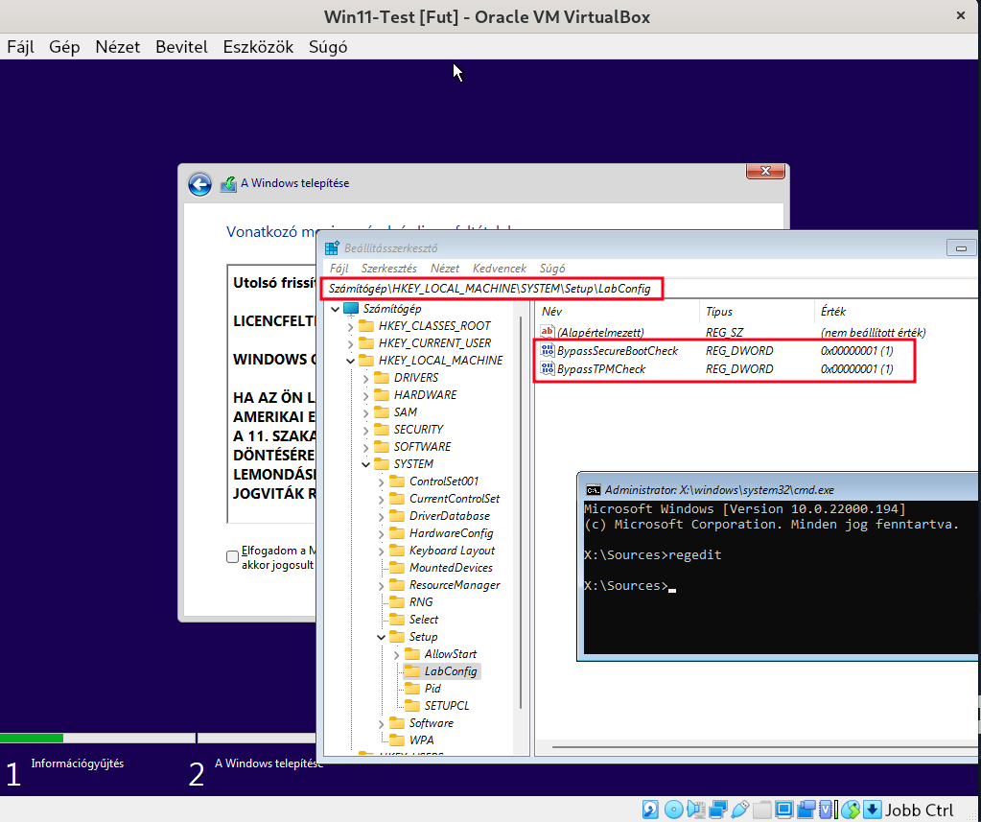
Task: Open the VirtualBox Bevitel menu
Action: (181, 47)
